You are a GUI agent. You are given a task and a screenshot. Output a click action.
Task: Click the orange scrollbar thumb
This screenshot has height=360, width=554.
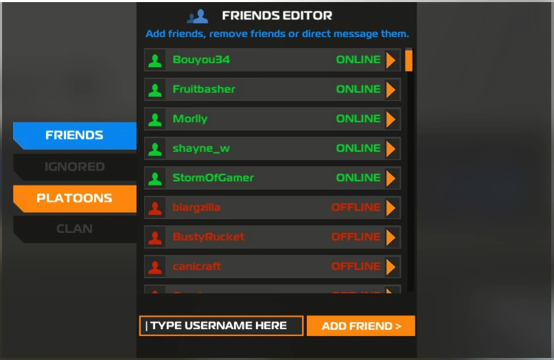pyautogui.click(x=408, y=61)
